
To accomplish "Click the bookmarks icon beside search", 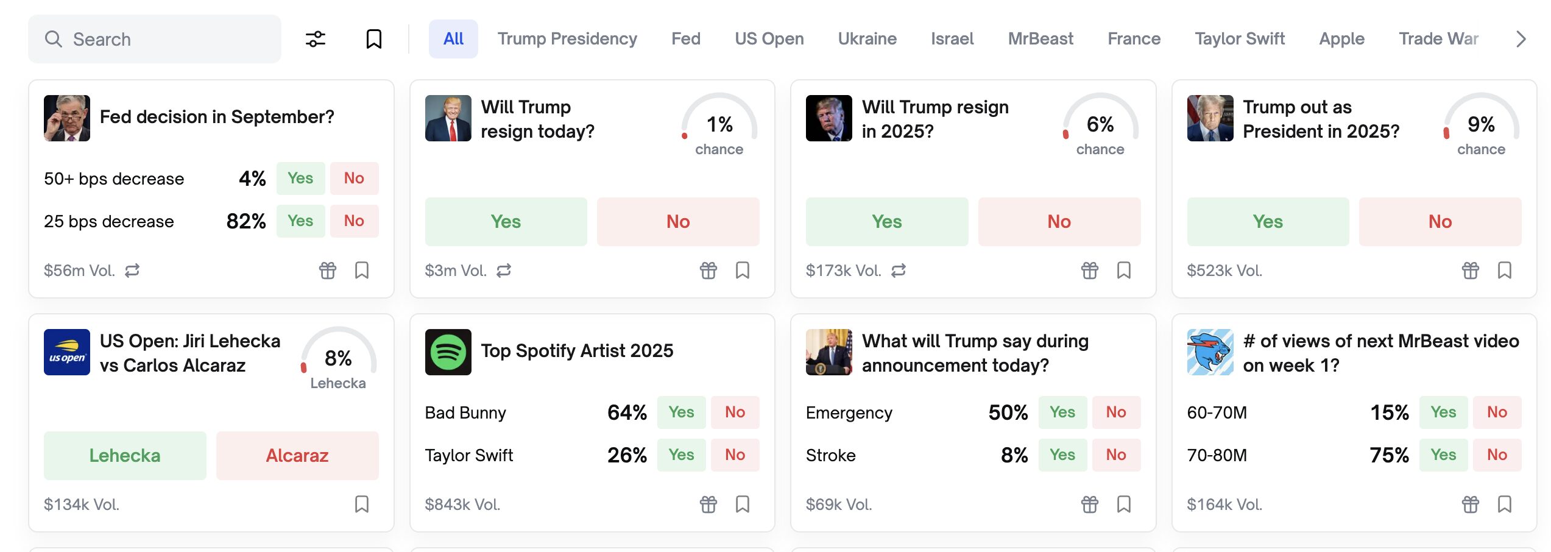I will point(373,39).
